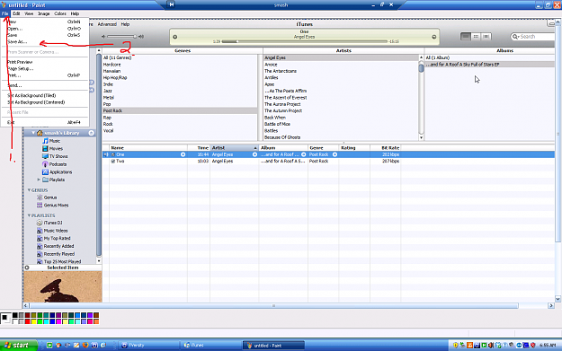Expand the Playlists folder
The image size is (562, 351).
click(39, 180)
